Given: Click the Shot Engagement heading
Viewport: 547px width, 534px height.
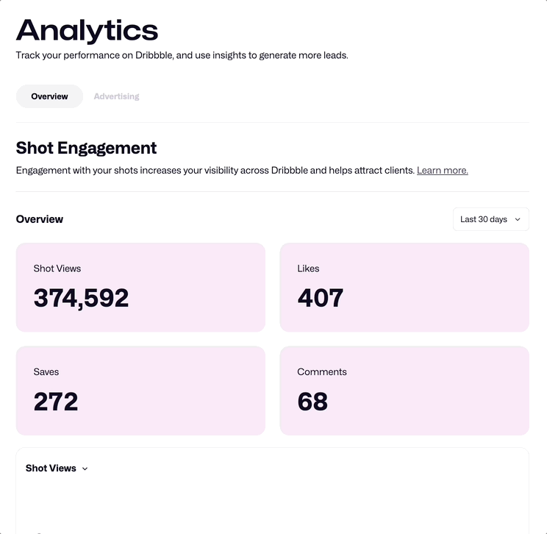Looking at the screenshot, I should tap(86, 148).
